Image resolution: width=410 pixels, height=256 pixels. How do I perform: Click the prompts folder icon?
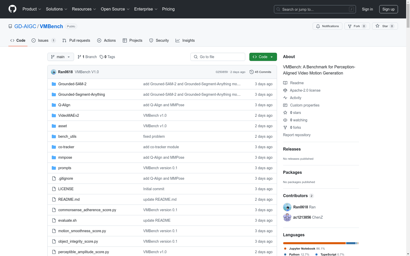pos(54,168)
